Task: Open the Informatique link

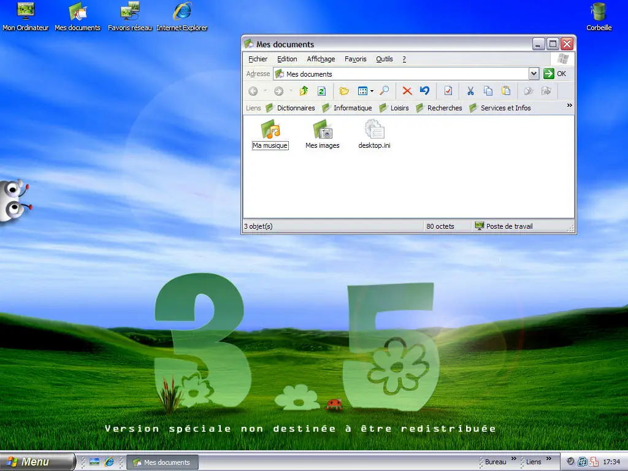Action: [x=347, y=108]
